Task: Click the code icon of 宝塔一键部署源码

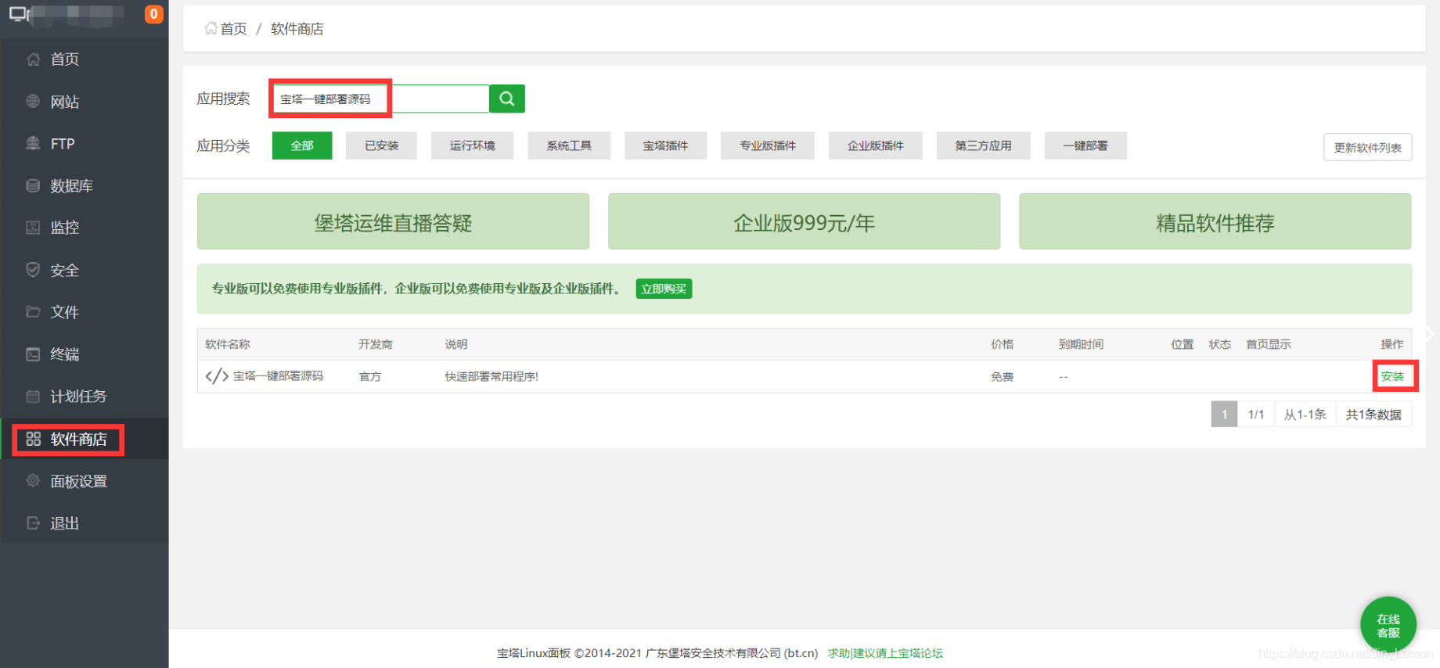Action: [217, 376]
